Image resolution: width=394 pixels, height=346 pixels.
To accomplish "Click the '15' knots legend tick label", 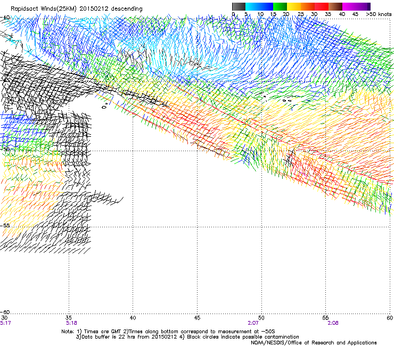I will coord(273,14).
